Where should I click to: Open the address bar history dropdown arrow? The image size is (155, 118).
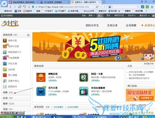coord(101,7)
